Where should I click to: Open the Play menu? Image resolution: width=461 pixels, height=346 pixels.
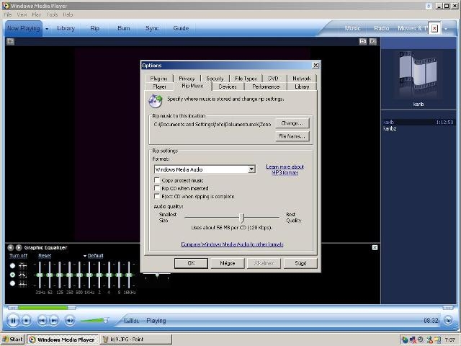(37, 14)
